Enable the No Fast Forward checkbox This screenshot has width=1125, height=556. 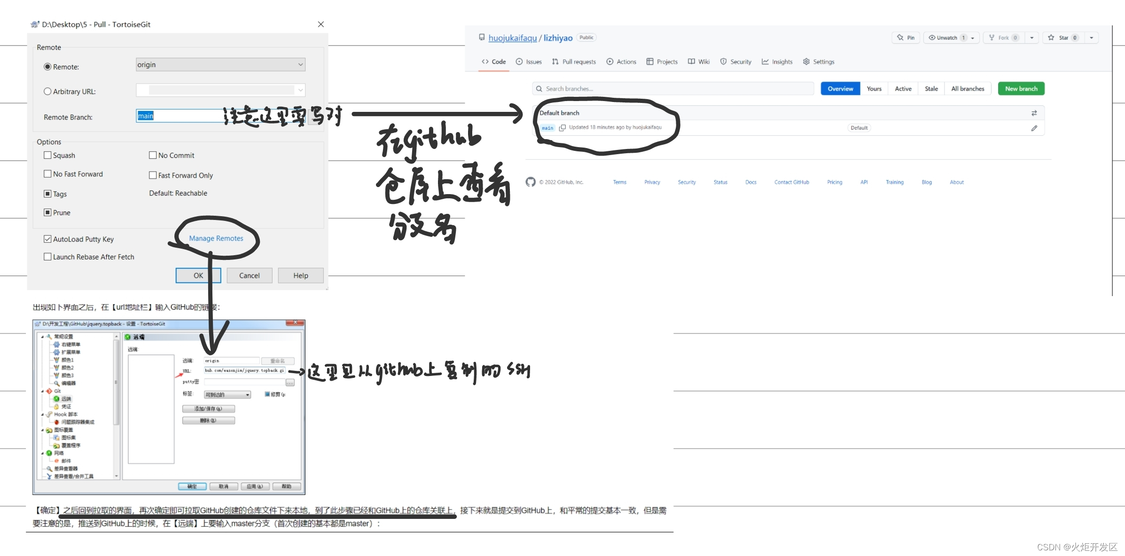(x=47, y=174)
